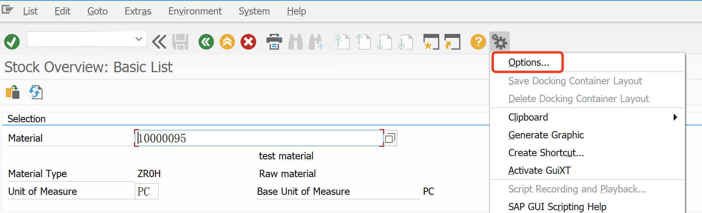Image resolution: width=702 pixels, height=213 pixels.
Task: Expand the Clipboard submenu arrow
Action: coord(675,117)
